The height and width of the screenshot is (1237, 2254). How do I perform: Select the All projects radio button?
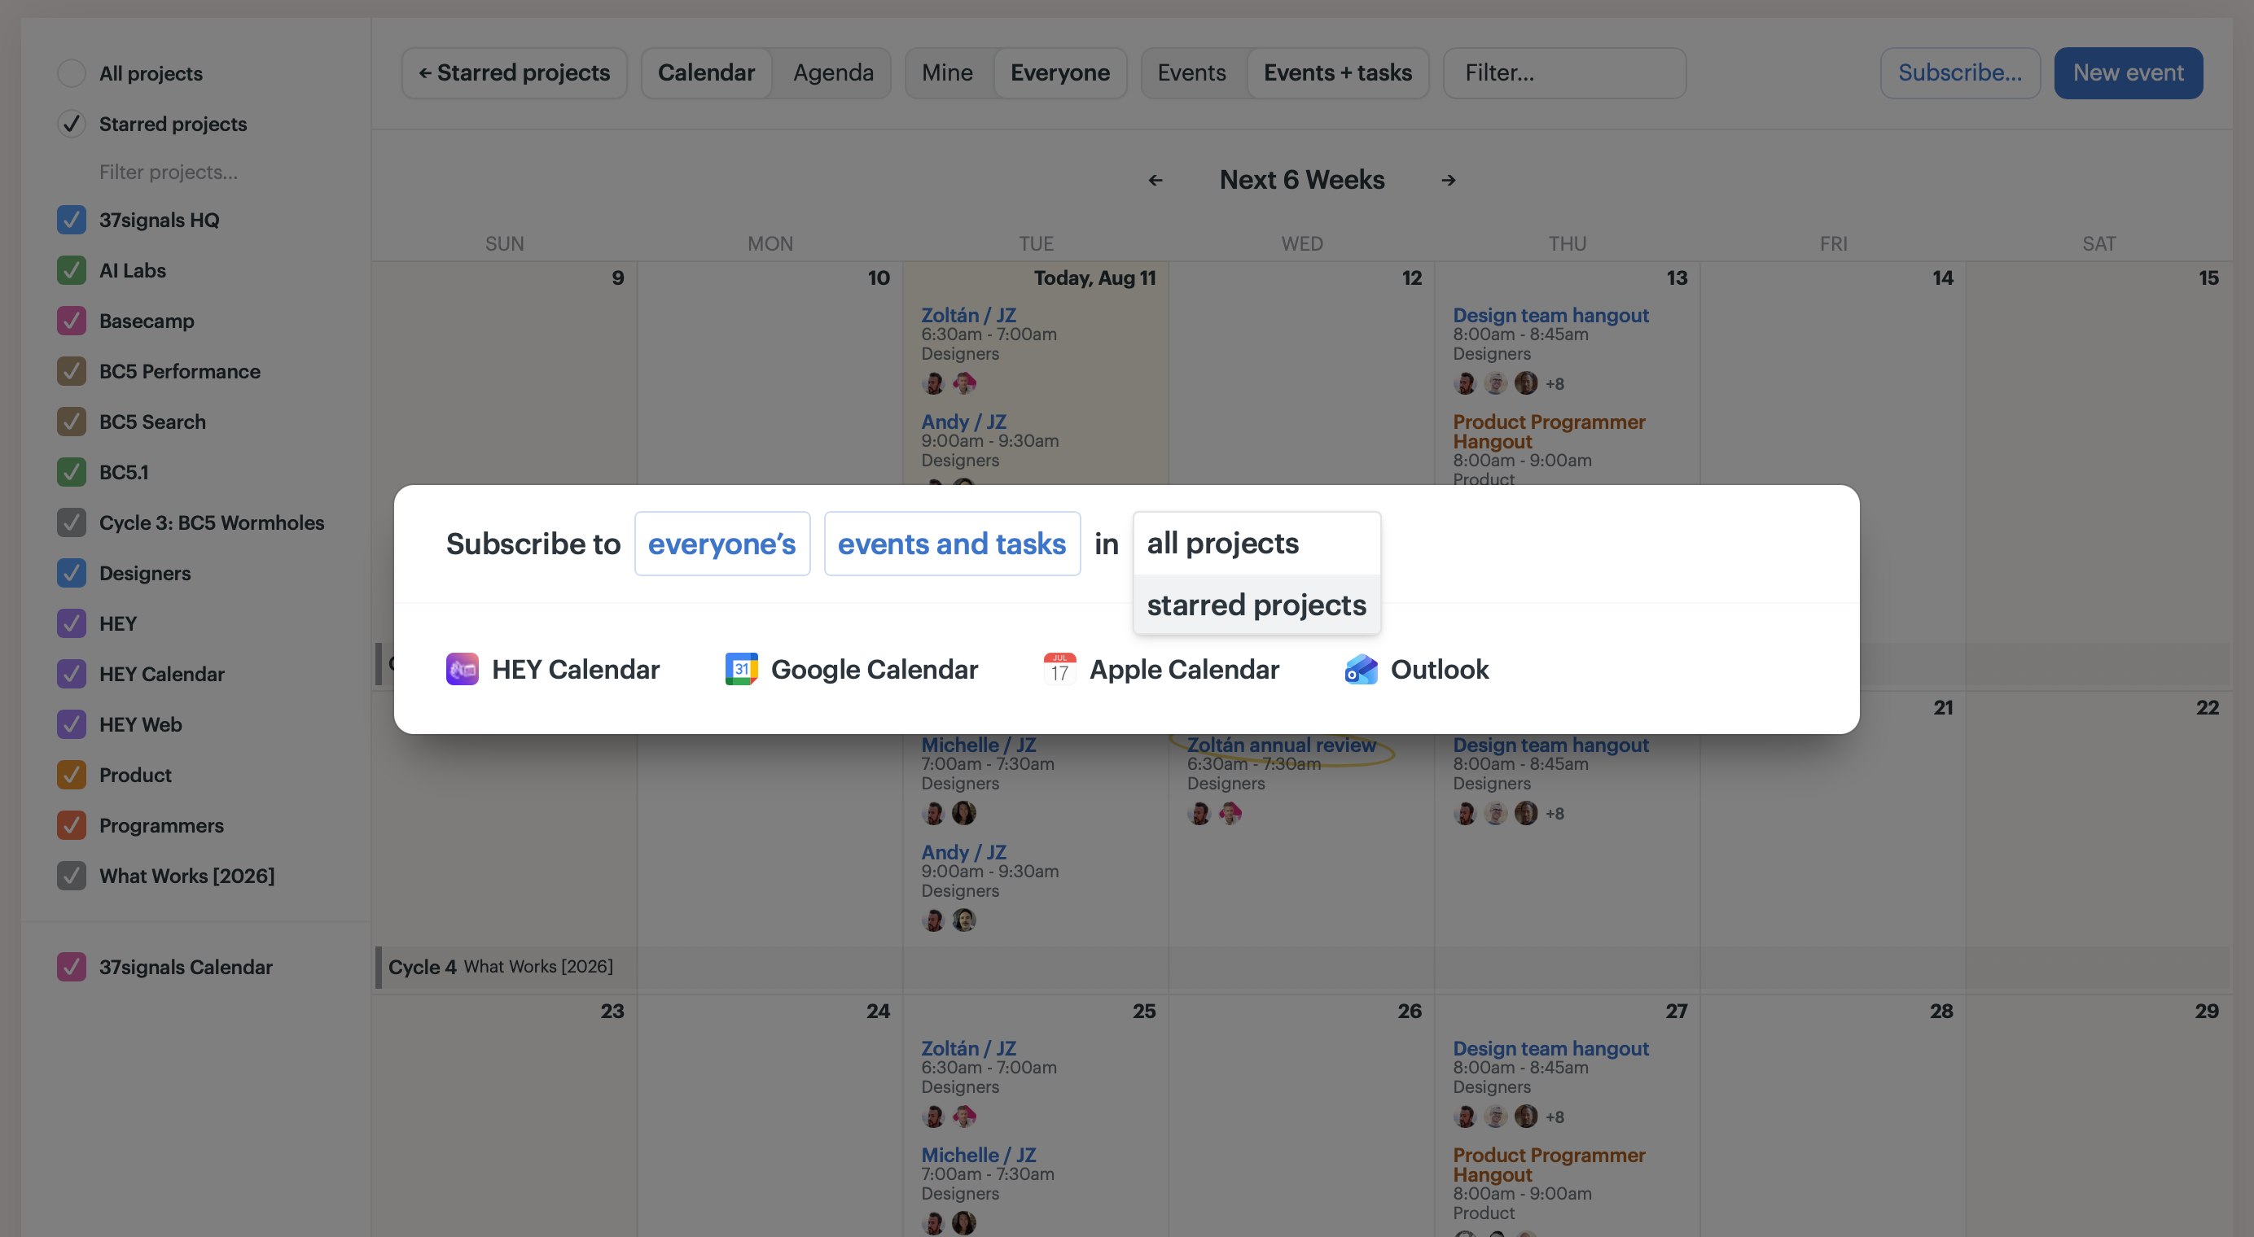pos(72,73)
